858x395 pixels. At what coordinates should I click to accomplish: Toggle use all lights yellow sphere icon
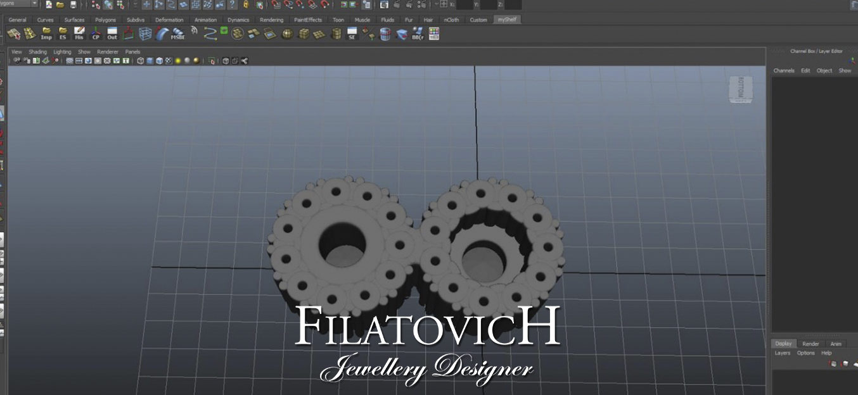pos(178,61)
